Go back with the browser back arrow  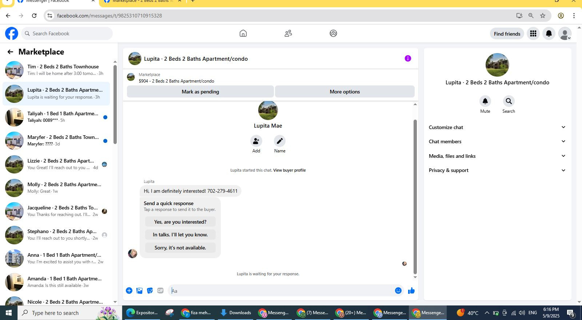(8, 16)
